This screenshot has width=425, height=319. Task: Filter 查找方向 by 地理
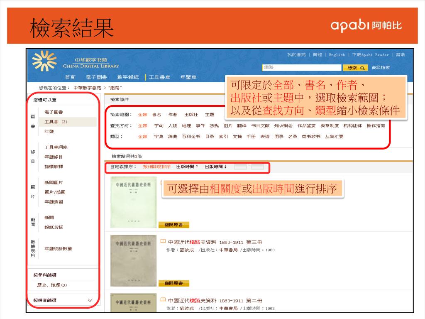tap(186, 125)
